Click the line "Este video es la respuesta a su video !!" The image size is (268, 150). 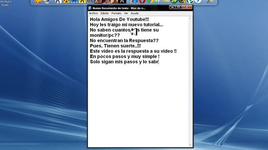(133, 51)
